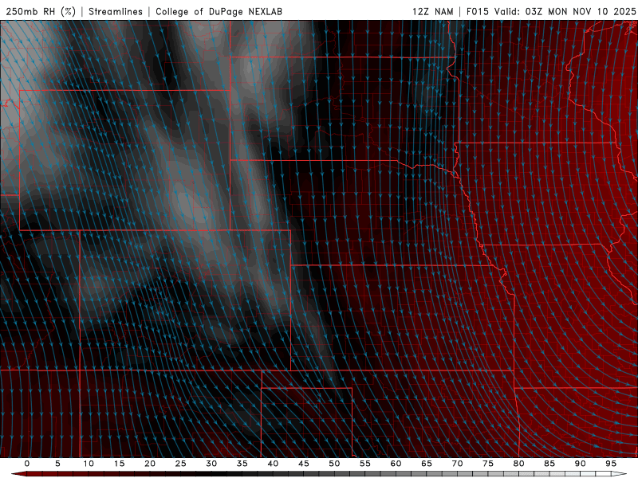The height and width of the screenshot is (478, 638).
Task: Click the '30' color bar label
Action: coord(211,464)
